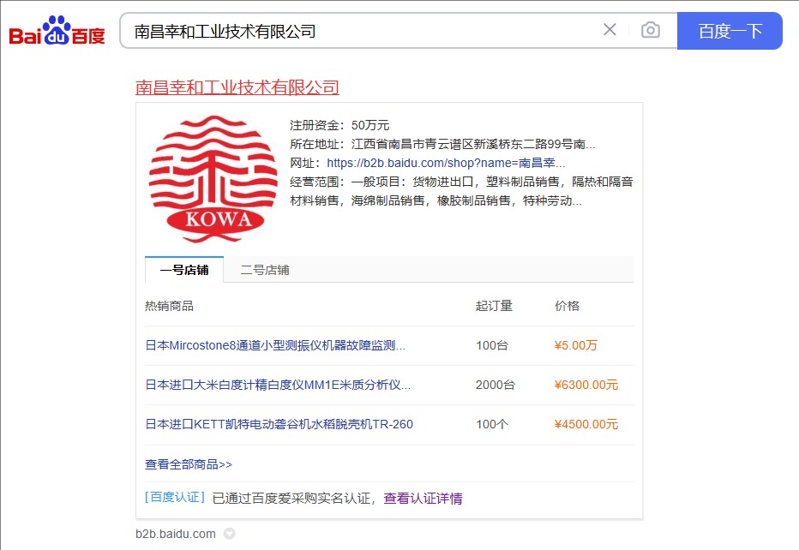Open 查看认证详情 certification details
799x550 pixels.
(x=423, y=499)
